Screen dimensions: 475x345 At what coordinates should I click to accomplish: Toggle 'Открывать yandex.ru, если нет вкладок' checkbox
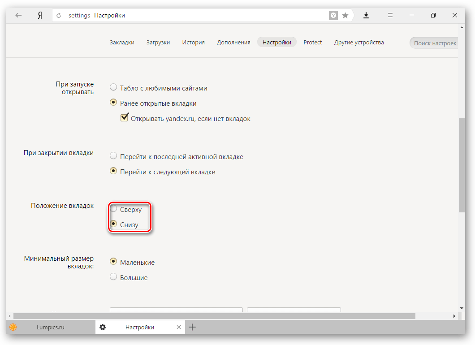pos(125,118)
